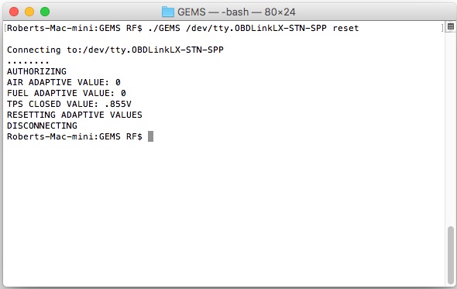The image size is (457, 289).
Task: Click the empty scrollbar track above the thumb
Action: tap(451, 129)
